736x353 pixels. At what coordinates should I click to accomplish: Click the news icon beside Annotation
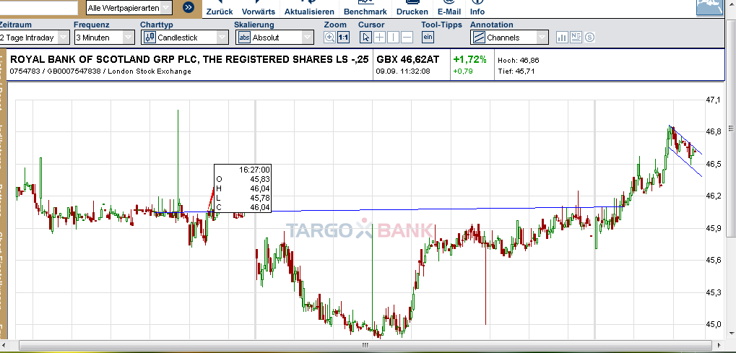pos(576,38)
